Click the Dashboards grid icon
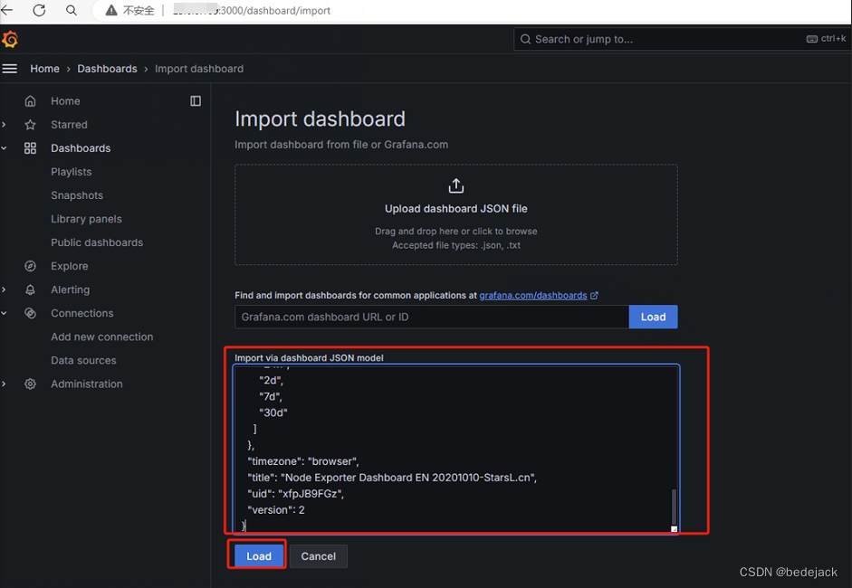 click(30, 148)
